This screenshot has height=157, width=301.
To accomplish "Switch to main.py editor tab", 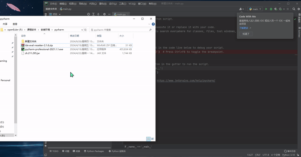I will pyautogui.click(x=120, y=14).
